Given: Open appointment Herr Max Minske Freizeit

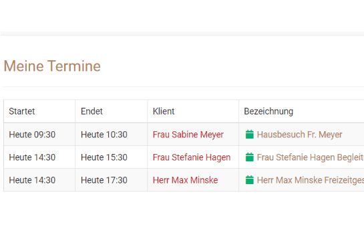Looking at the screenshot, I should click(311, 180).
